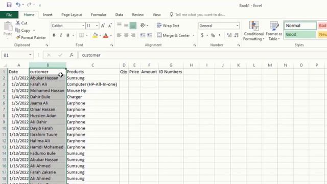Click the Select All corner triangle
Image resolution: width=327 pixels, height=184 pixels.
pos(5,65)
